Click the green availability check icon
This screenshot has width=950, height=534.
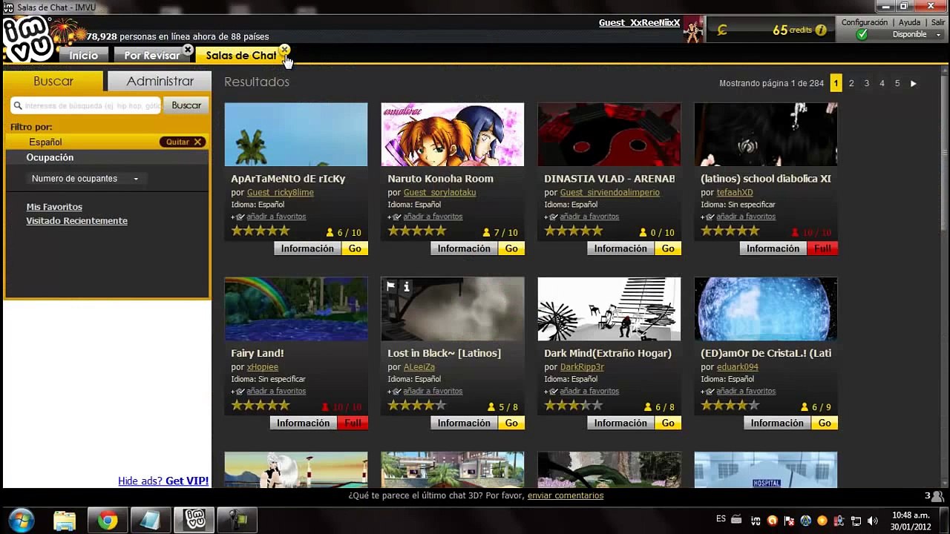[x=862, y=34]
